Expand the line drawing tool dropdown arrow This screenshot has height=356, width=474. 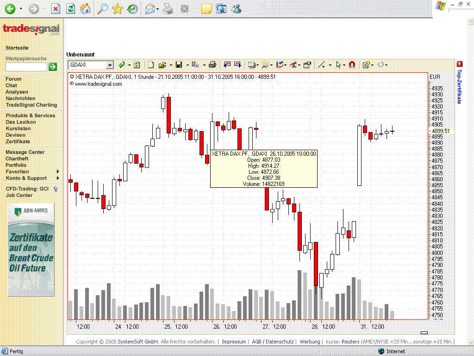[330, 65]
